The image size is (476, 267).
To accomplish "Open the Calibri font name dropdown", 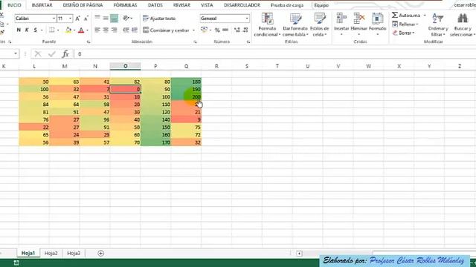I will (x=54, y=19).
